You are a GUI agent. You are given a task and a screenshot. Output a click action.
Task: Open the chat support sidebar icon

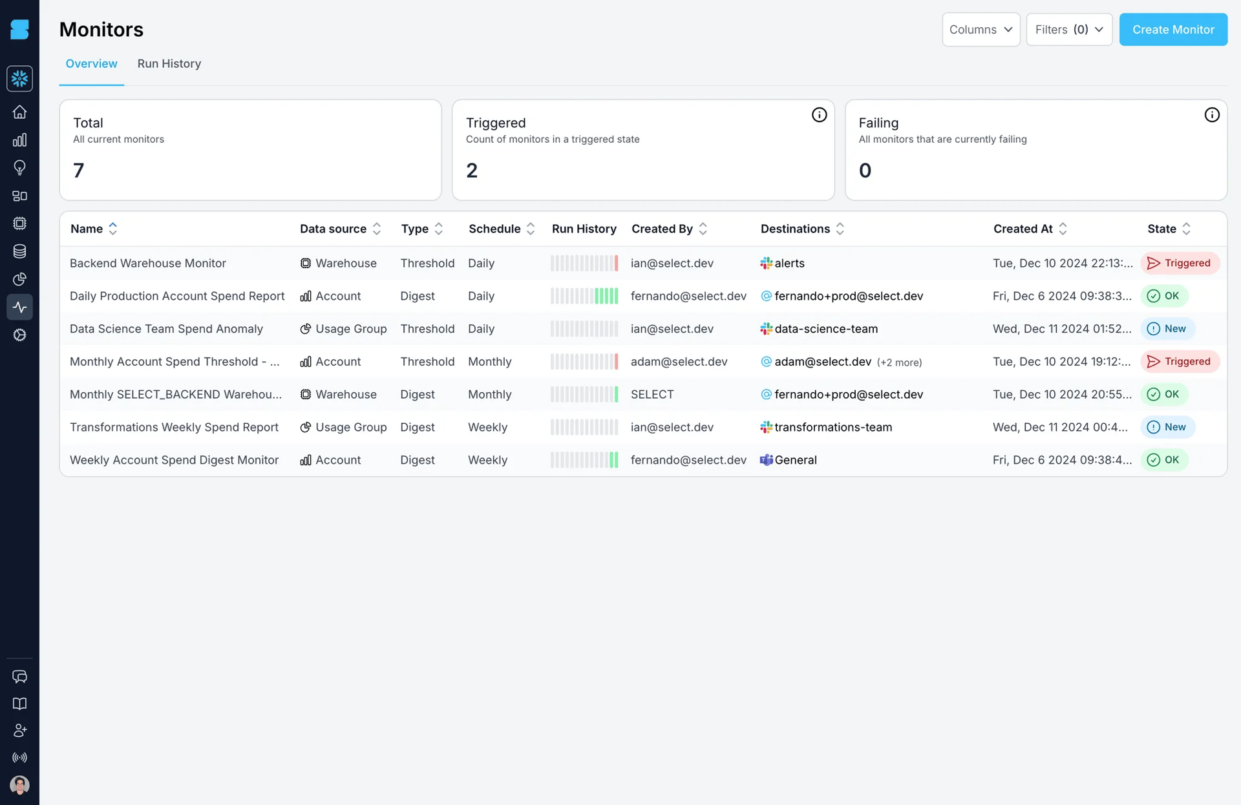(x=19, y=676)
